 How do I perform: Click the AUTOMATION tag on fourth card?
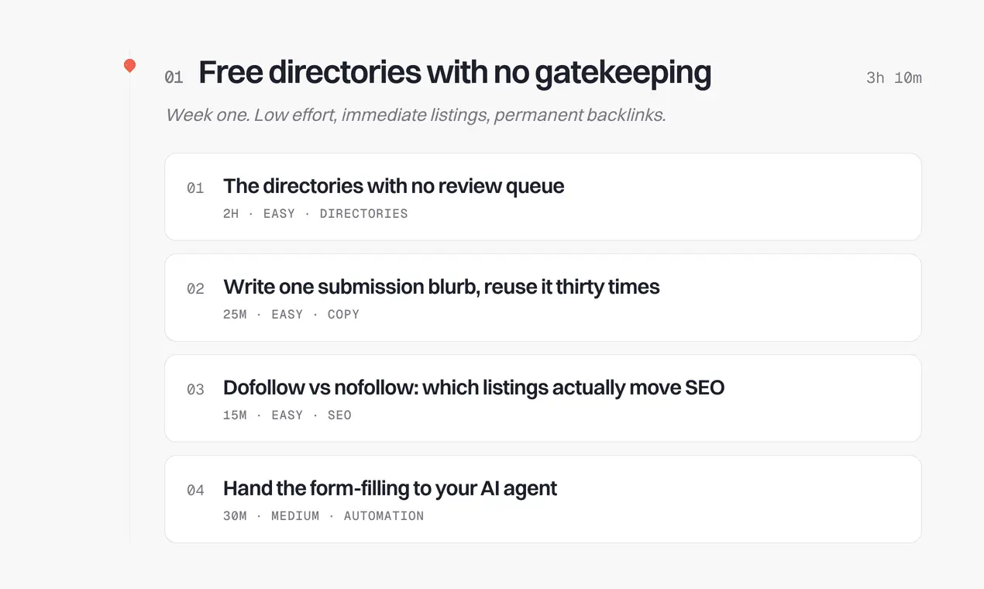click(384, 516)
